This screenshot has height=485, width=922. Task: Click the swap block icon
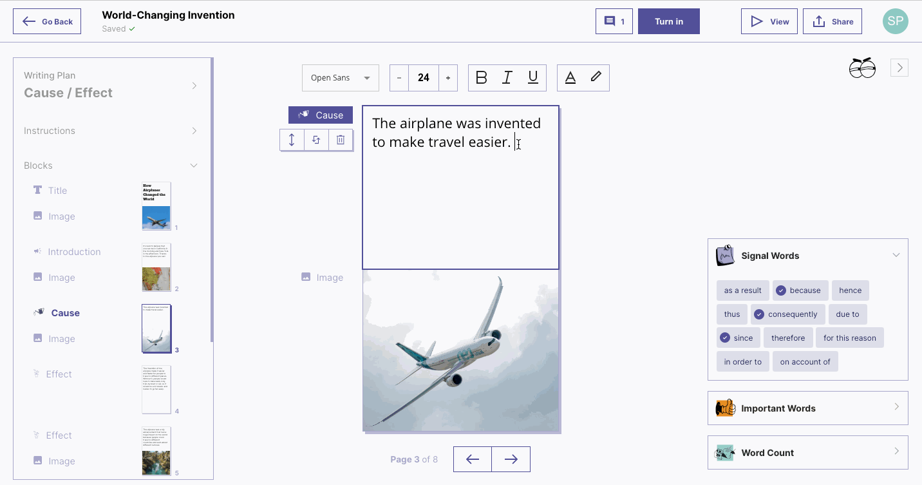316,140
